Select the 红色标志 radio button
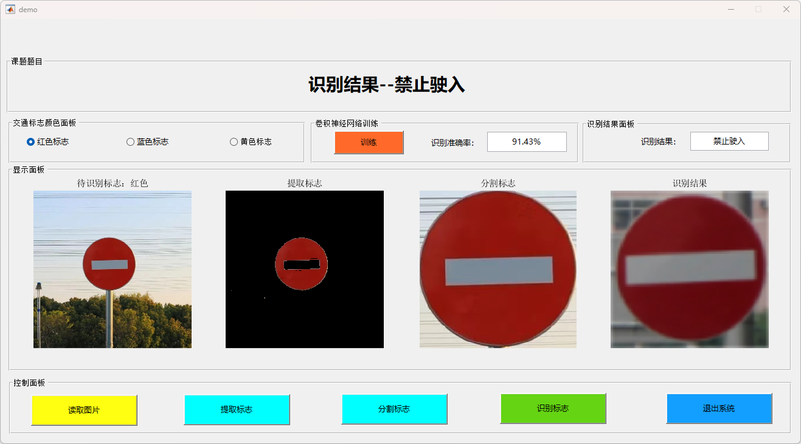This screenshot has height=444, width=801. 31,142
